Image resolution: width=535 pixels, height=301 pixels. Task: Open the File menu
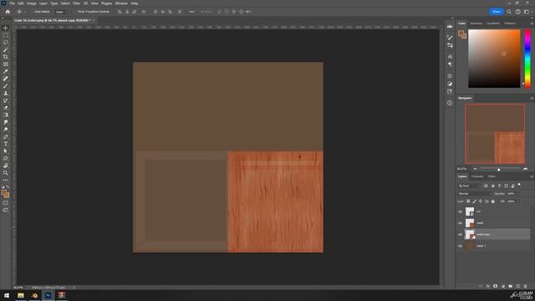click(13, 3)
